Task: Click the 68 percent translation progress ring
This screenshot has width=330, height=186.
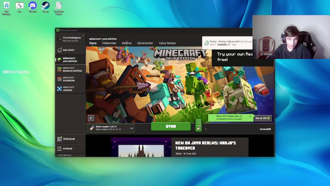Action: click(x=206, y=43)
